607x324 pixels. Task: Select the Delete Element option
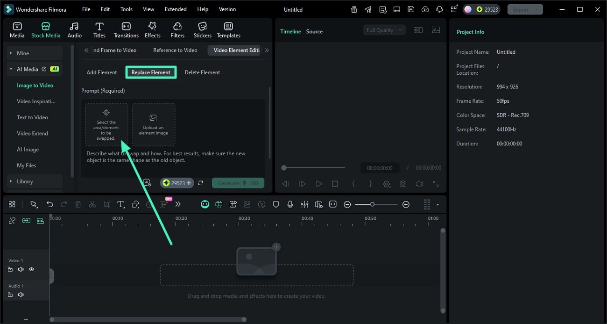coord(202,72)
